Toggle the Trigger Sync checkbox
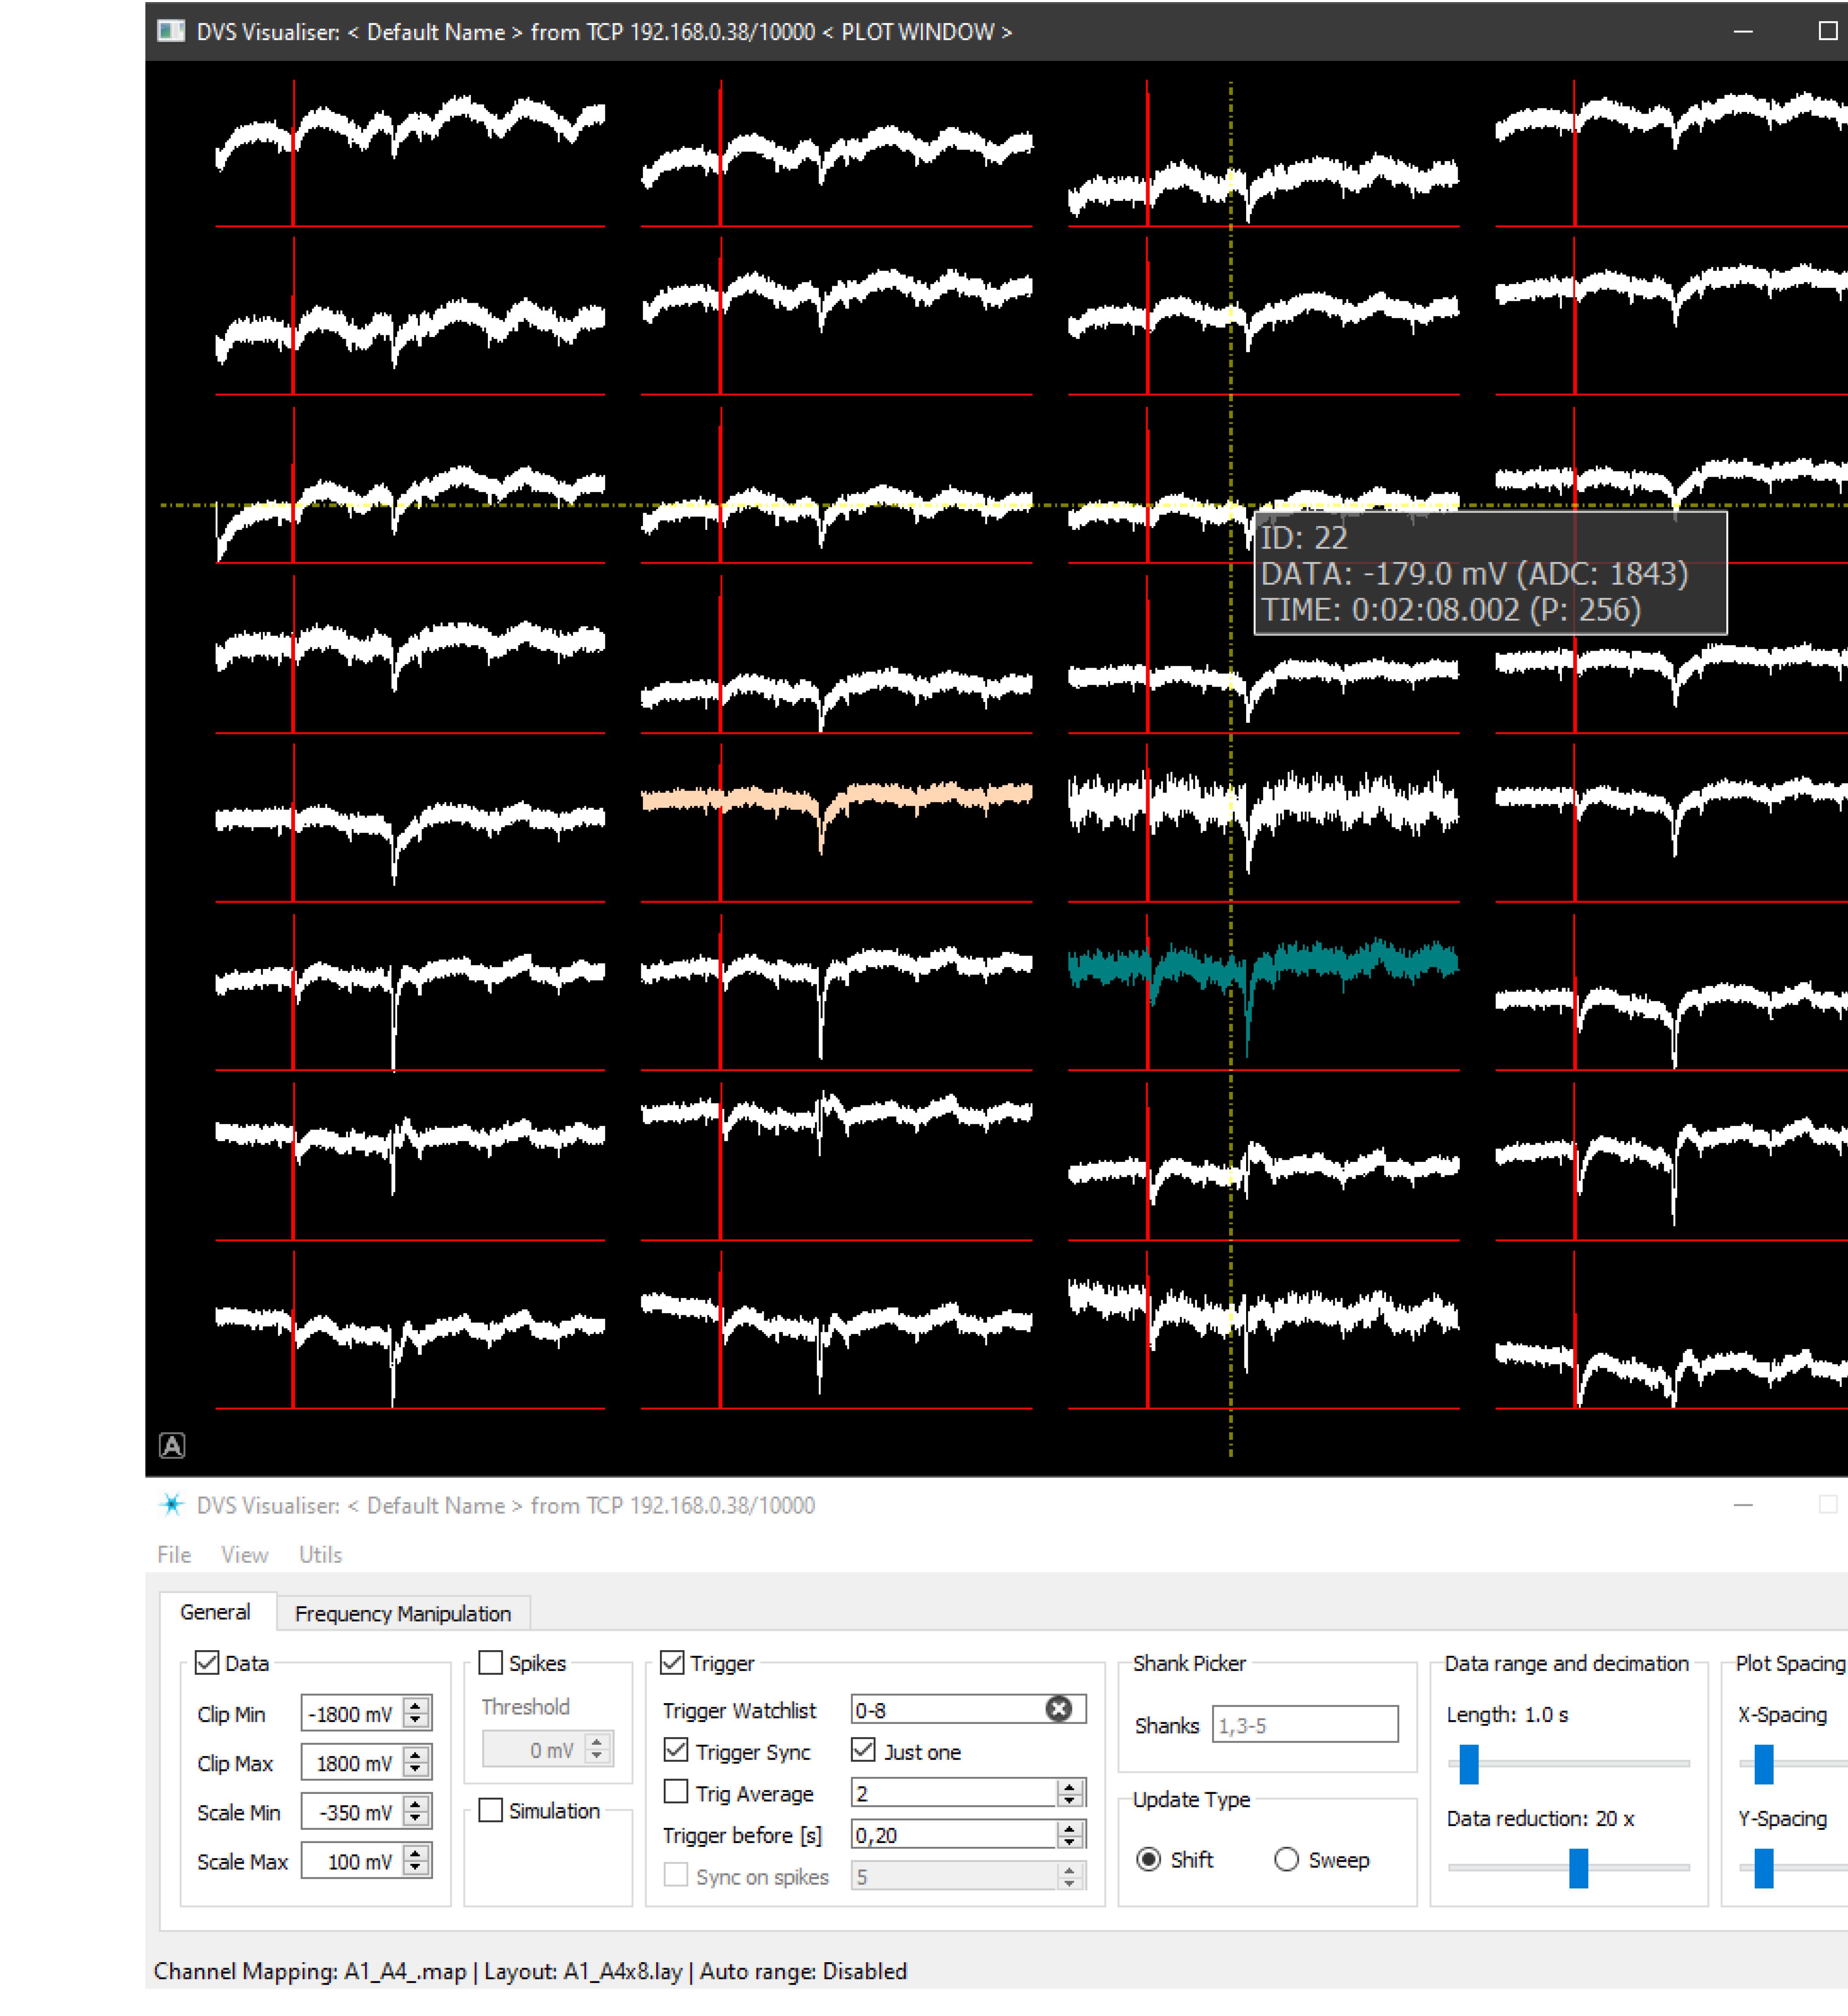 click(676, 1750)
